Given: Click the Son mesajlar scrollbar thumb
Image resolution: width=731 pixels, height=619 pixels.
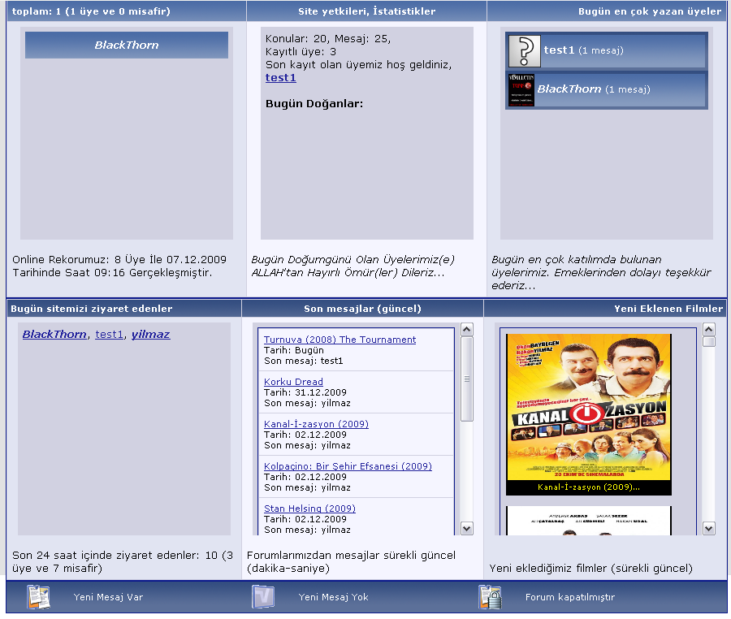Looking at the screenshot, I should (x=467, y=379).
